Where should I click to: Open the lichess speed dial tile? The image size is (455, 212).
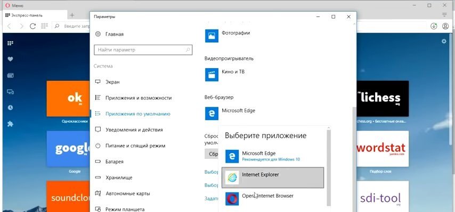click(383, 98)
